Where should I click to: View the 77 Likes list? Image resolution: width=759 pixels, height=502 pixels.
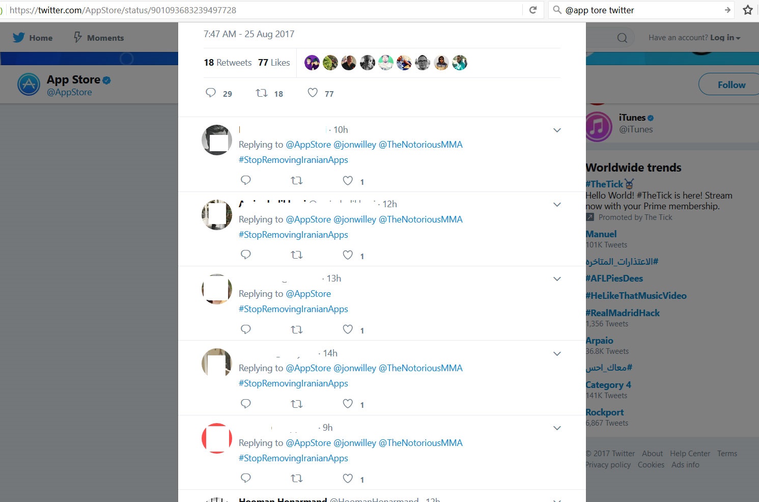(274, 63)
